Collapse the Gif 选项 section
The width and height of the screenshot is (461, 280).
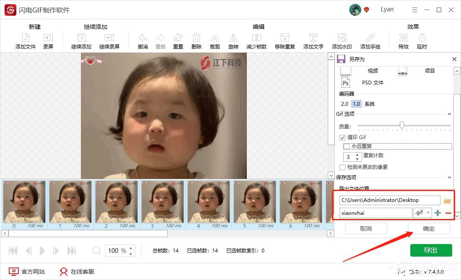click(450, 113)
